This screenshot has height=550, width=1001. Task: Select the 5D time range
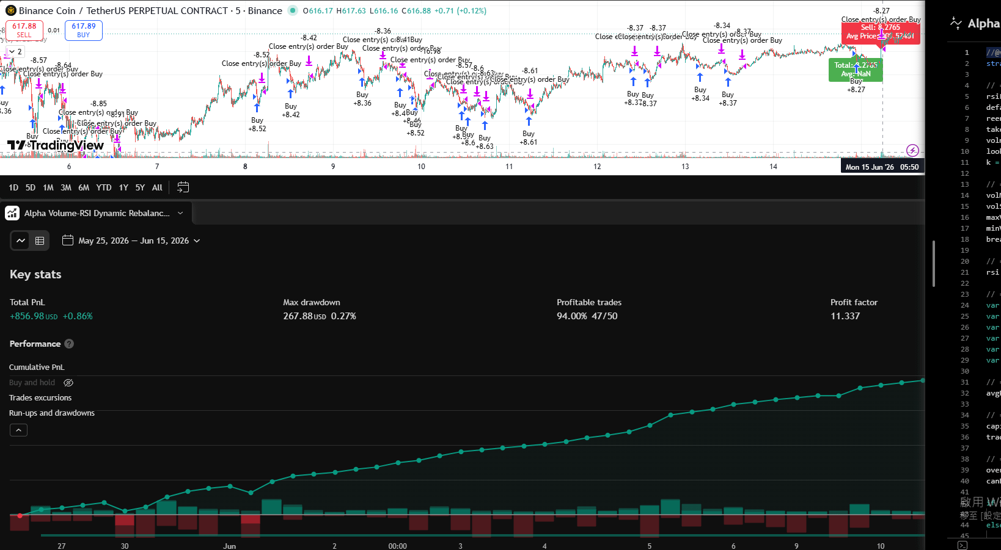pyautogui.click(x=31, y=187)
